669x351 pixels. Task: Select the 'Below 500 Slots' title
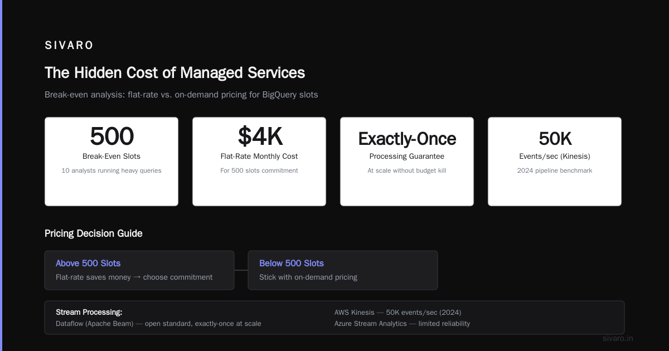pyautogui.click(x=292, y=263)
